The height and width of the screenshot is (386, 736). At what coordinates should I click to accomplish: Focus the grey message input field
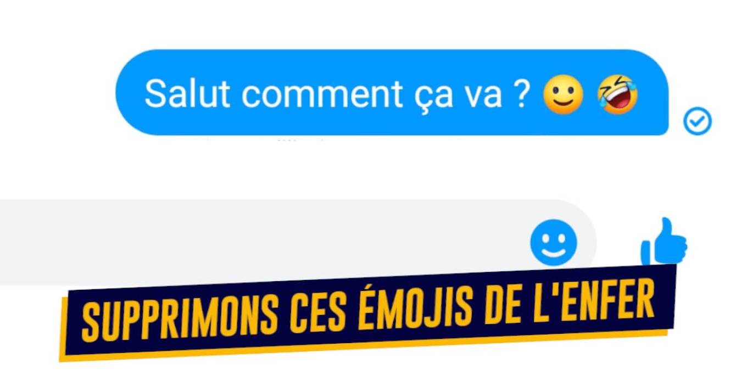pos(298,242)
